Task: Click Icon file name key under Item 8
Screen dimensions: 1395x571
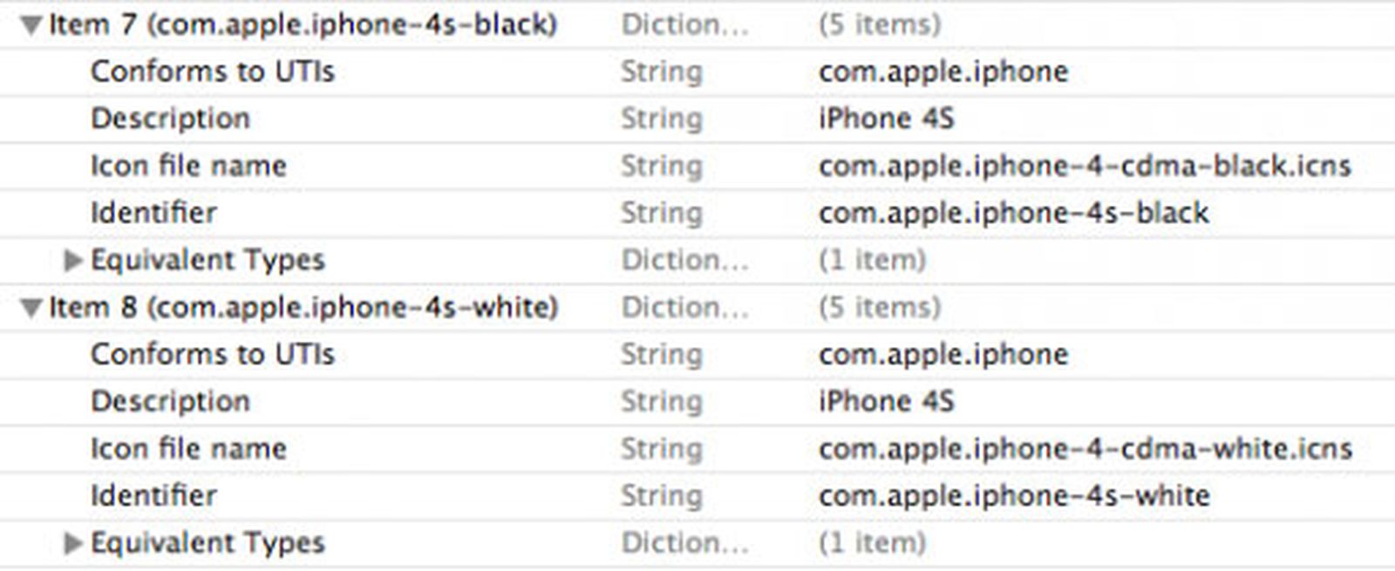Action: pyautogui.click(x=188, y=448)
